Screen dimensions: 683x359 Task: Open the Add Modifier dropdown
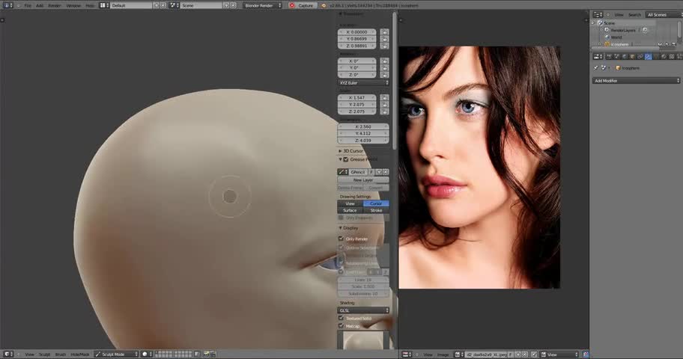[636, 80]
